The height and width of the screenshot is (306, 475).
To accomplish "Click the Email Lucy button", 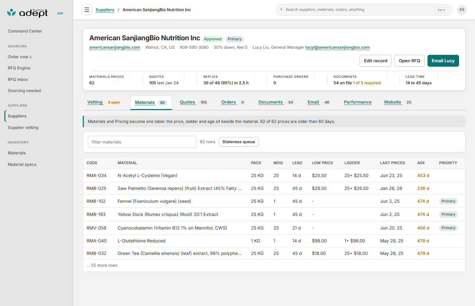I will (x=443, y=61).
